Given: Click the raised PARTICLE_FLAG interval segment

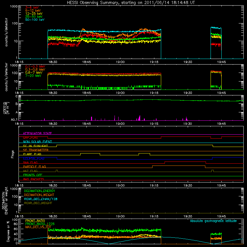Looking at the screenshot, I should [x=179, y=166].
